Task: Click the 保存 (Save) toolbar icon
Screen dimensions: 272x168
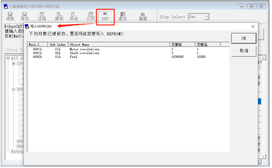Action: 25,17
